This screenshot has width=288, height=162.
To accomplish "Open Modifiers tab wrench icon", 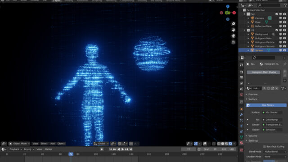I will pyautogui.click(x=241, y=115).
